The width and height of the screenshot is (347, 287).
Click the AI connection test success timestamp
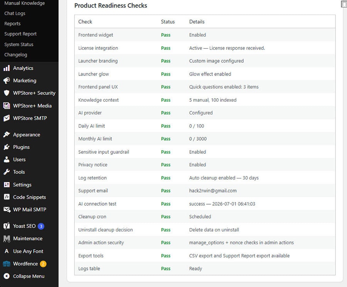(x=222, y=204)
